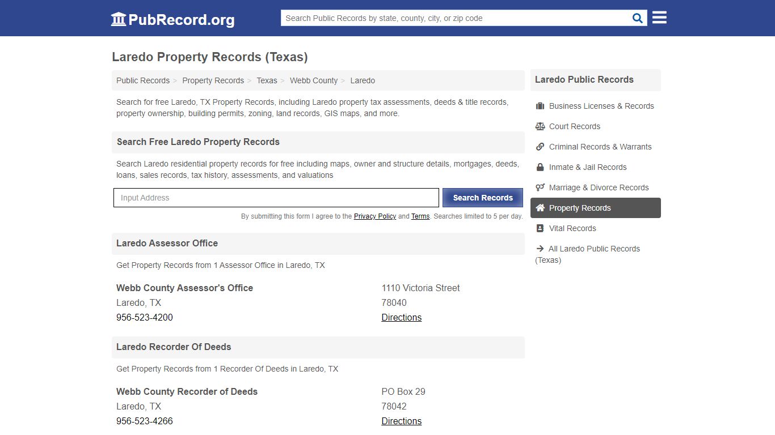Click the scales icon beside Court Records
775x435 pixels.
tap(540, 126)
